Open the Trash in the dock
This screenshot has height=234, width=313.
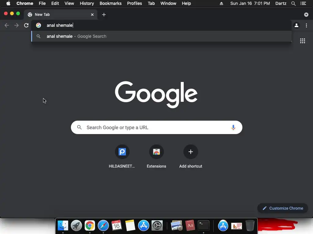(250, 225)
